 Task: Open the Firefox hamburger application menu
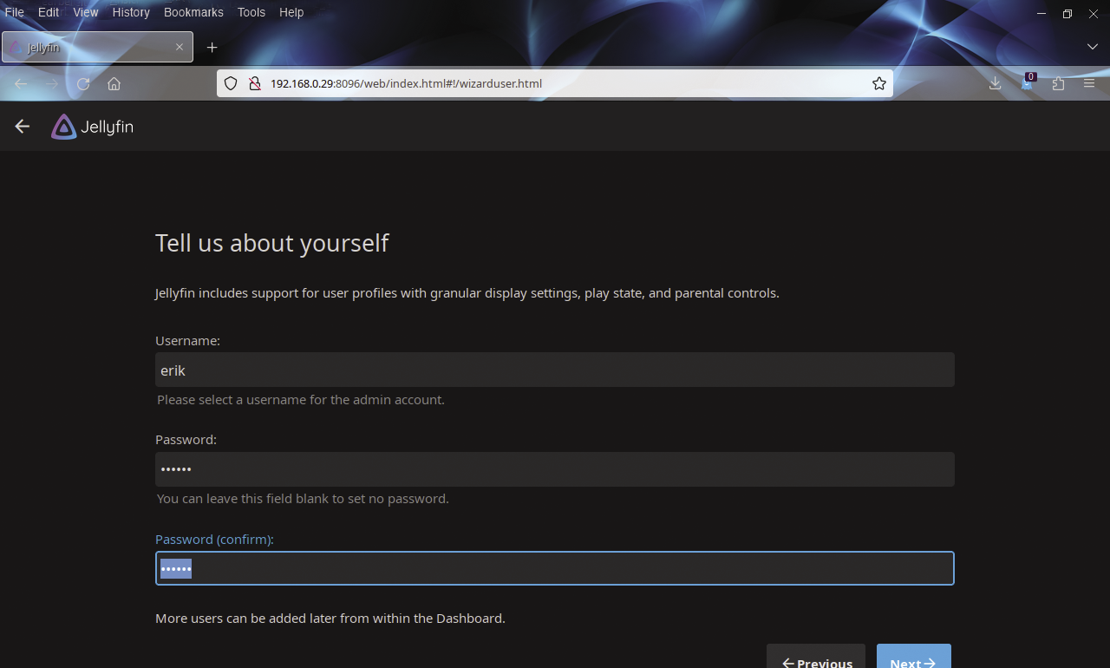click(1089, 83)
